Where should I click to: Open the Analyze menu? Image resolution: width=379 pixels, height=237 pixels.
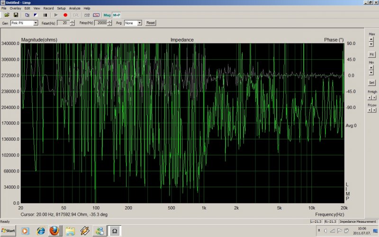[74, 9]
